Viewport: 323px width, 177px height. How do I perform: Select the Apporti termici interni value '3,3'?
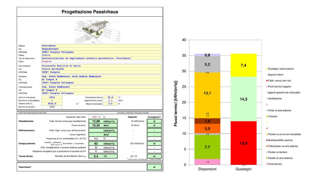click(x=110, y=100)
